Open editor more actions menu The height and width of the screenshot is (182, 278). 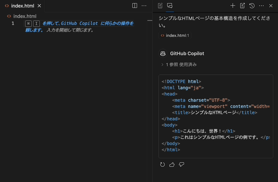[x=144, y=6]
